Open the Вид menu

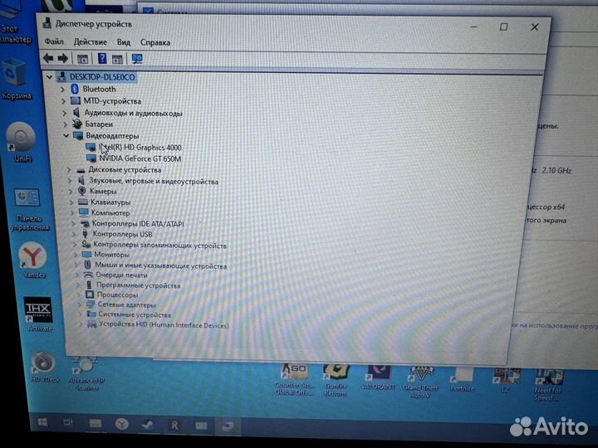124,42
